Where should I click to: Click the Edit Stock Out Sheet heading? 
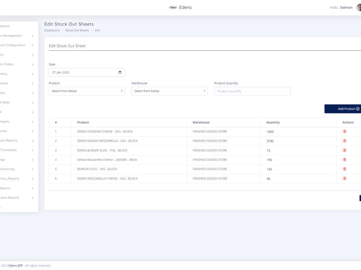[x=67, y=46]
